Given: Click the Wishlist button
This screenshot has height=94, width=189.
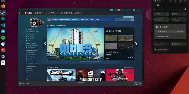Looking at the screenshot, I should coord(129,17).
